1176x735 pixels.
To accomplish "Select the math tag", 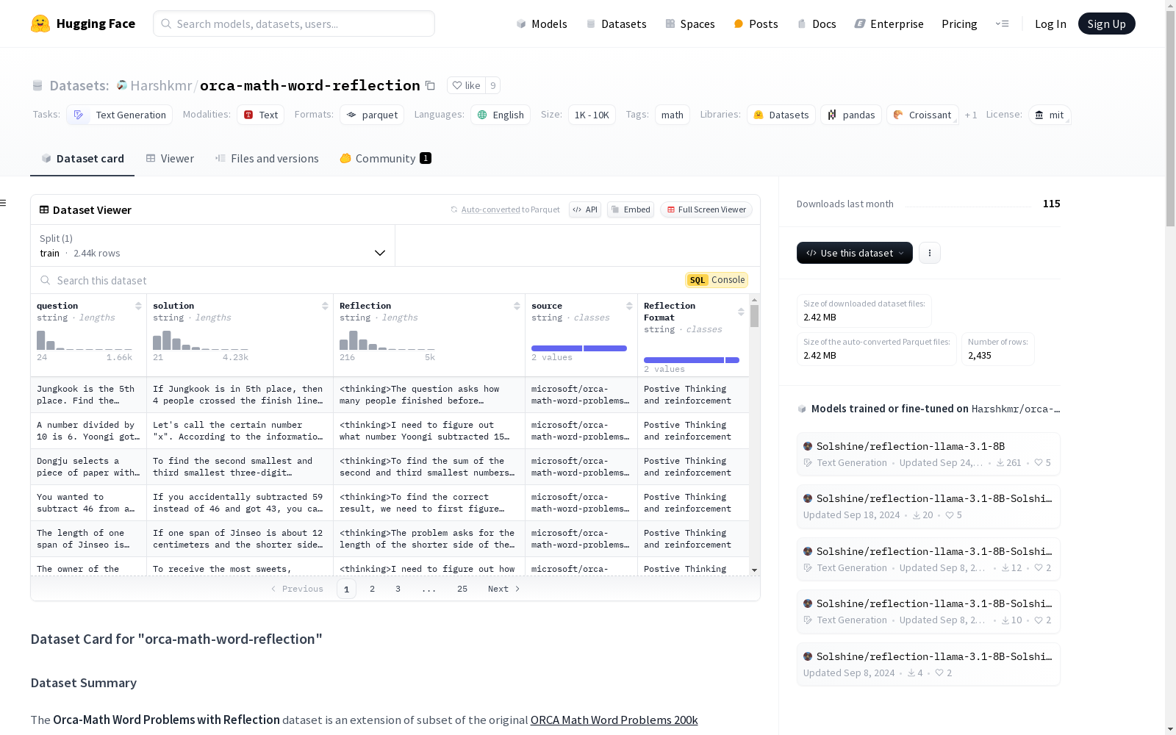I will pyautogui.click(x=673, y=115).
